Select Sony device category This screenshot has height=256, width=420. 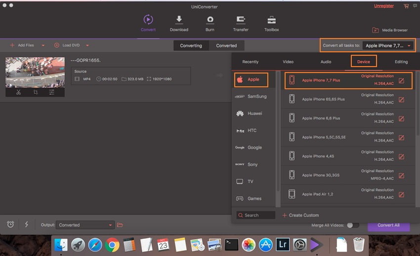[x=253, y=165]
